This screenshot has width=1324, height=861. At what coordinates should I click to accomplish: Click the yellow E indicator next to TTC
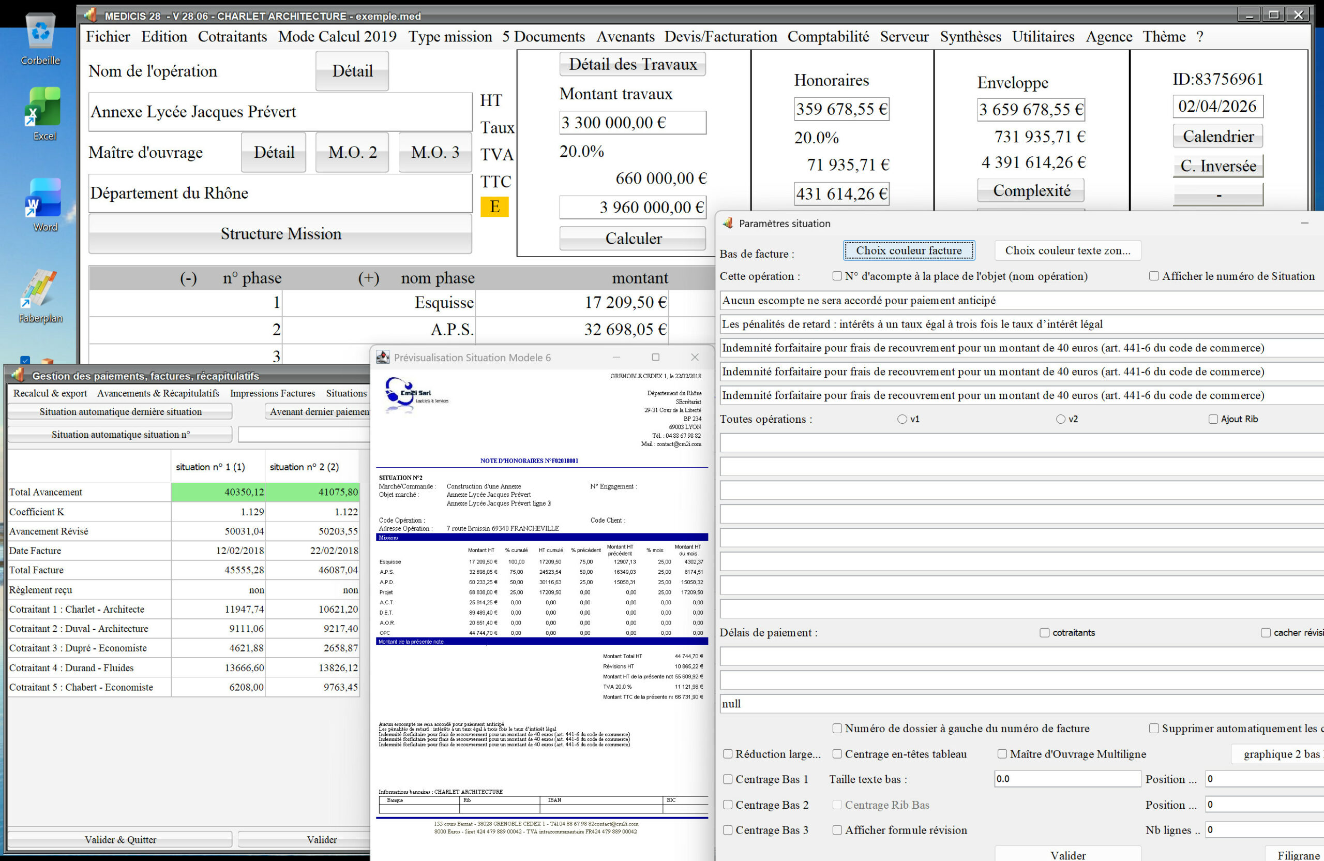(x=494, y=206)
